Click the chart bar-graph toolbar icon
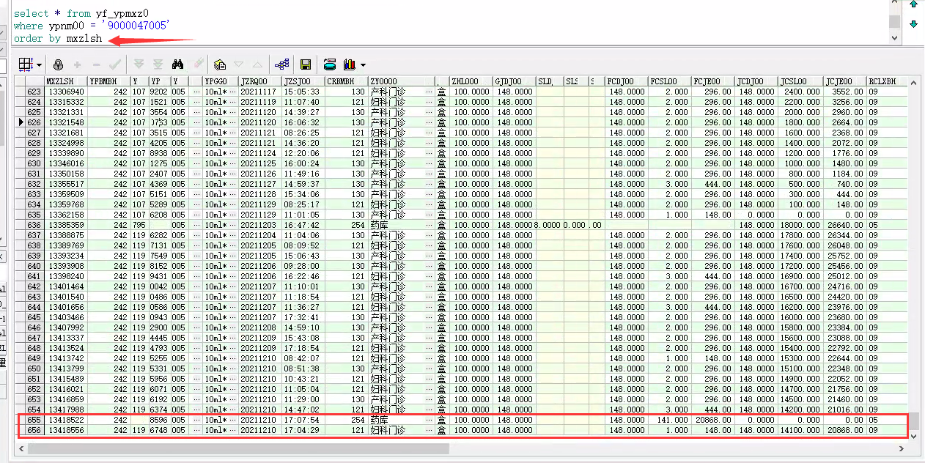 pyautogui.click(x=349, y=64)
